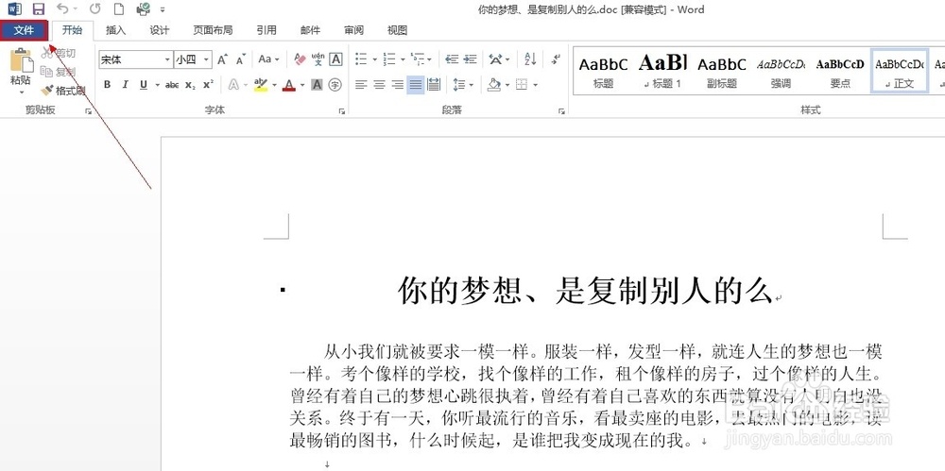
Task: Expand the underline style dropdown arrow
Action: [x=157, y=85]
